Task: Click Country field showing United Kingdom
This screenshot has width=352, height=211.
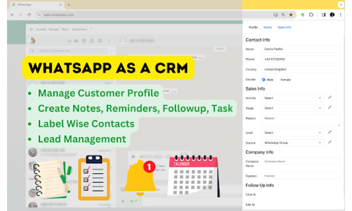Action: [301, 69]
